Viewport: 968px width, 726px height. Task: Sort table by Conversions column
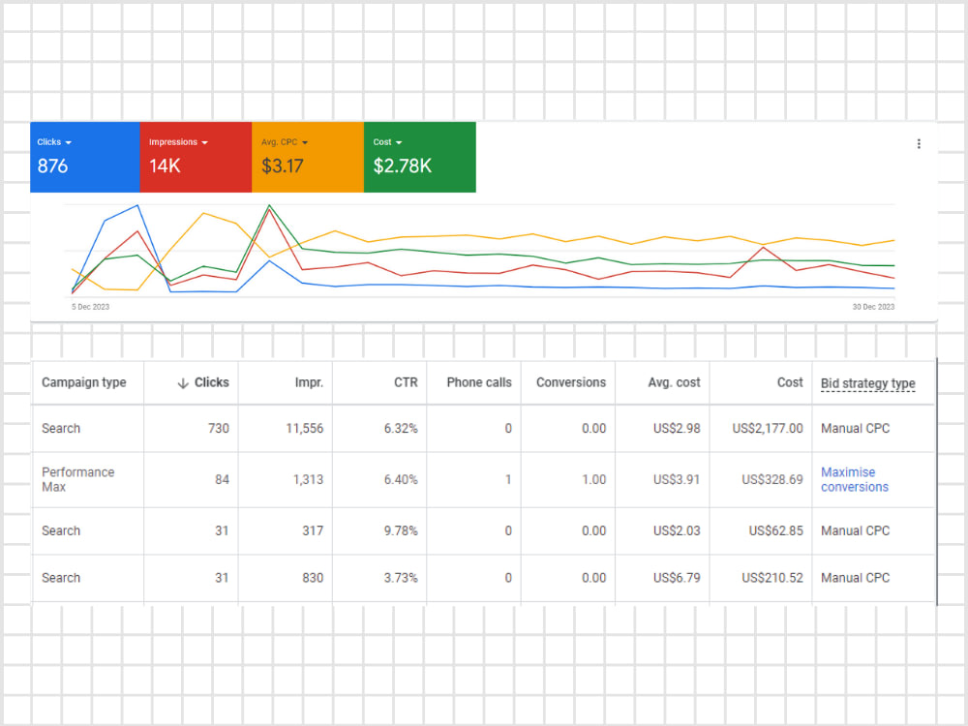571,382
